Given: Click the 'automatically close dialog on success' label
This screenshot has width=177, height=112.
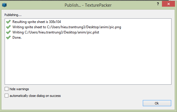Looking at the screenshot, I should [x=35, y=96].
